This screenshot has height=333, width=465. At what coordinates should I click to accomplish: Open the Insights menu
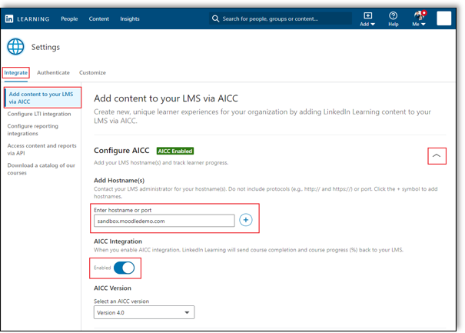coord(130,18)
